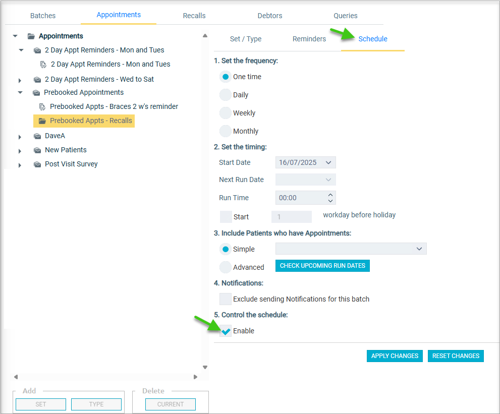The image size is (500, 414).
Task: Click the workdays before holiday number field
Action: click(292, 217)
